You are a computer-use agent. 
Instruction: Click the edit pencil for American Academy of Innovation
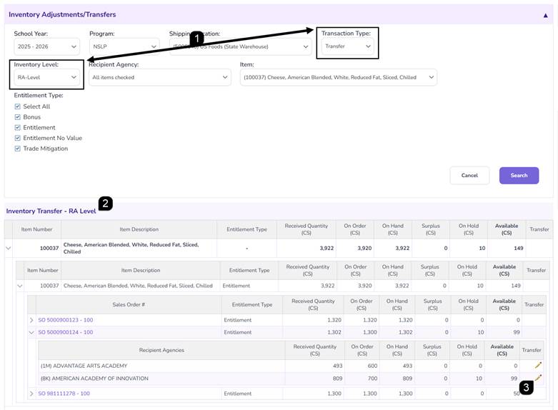[538, 378]
